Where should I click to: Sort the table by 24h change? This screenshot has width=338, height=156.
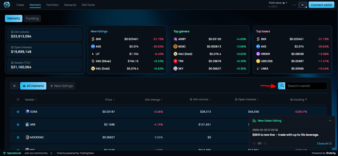(x=154, y=100)
